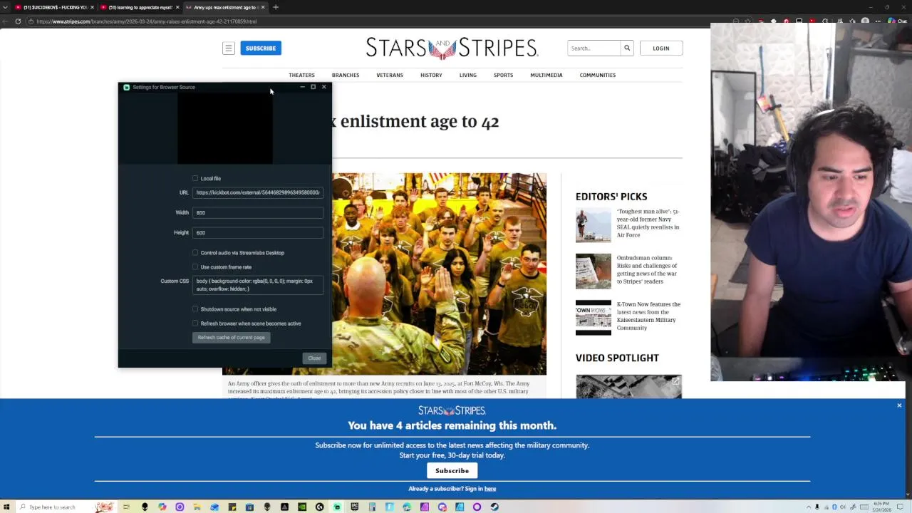The image size is (912, 513).
Task: Open the microphone tray icon
Action: tap(817, 507)
